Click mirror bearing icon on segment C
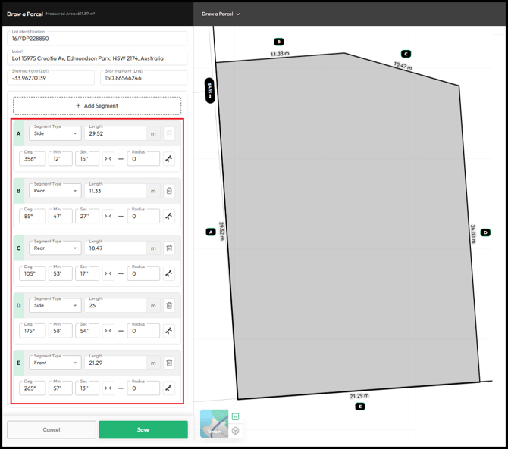The height and width of the screenshot is (449, 508). click(108, 273)
